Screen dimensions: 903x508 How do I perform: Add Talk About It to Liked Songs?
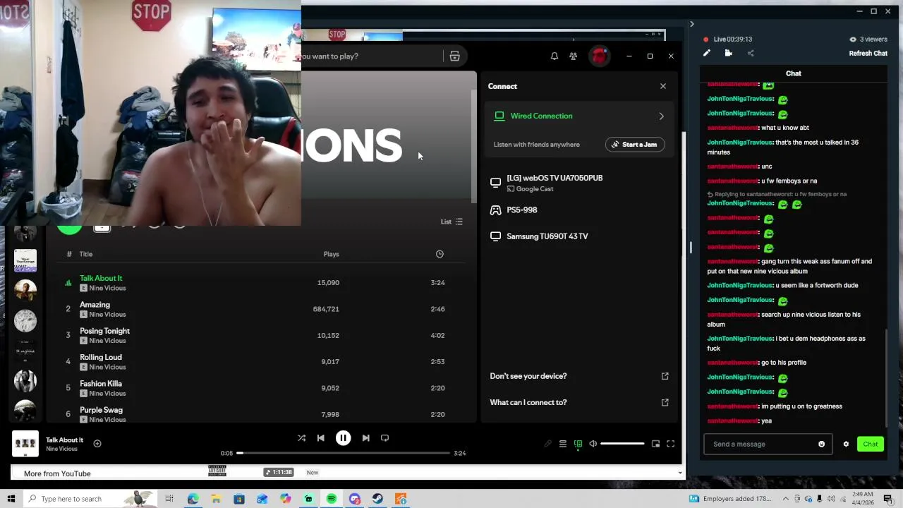[97, 444]
